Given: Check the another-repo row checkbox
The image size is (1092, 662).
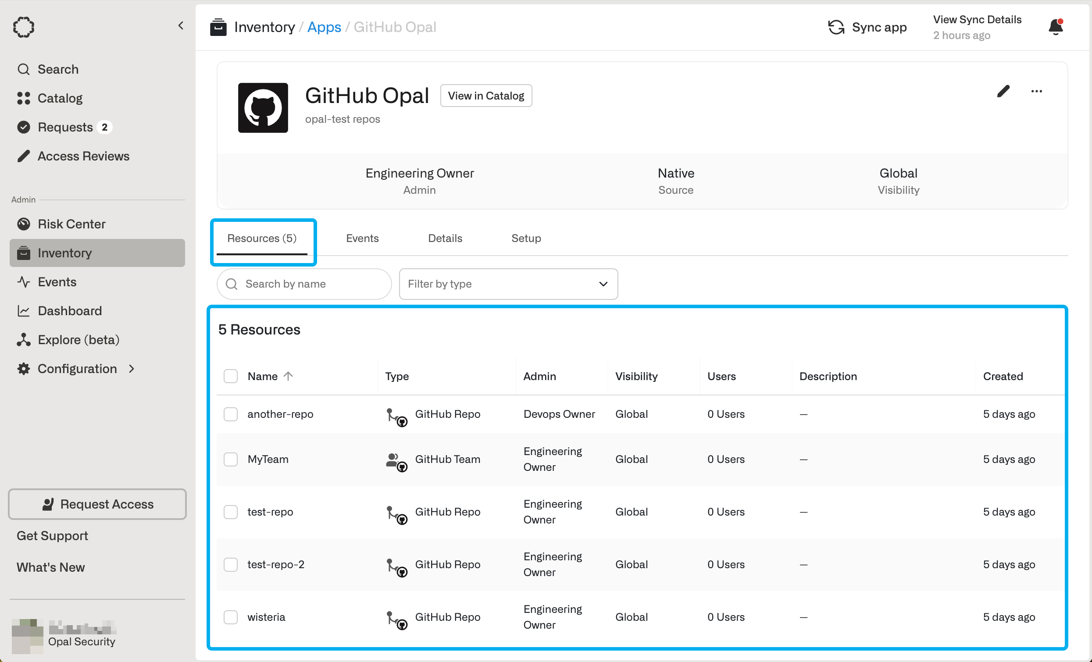Looking at the screenshot, I should pos(230,414).
